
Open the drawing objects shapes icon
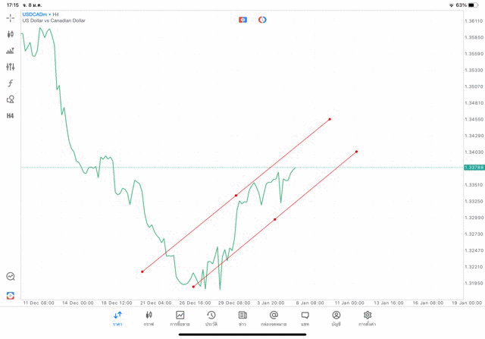tap(11, 99)
